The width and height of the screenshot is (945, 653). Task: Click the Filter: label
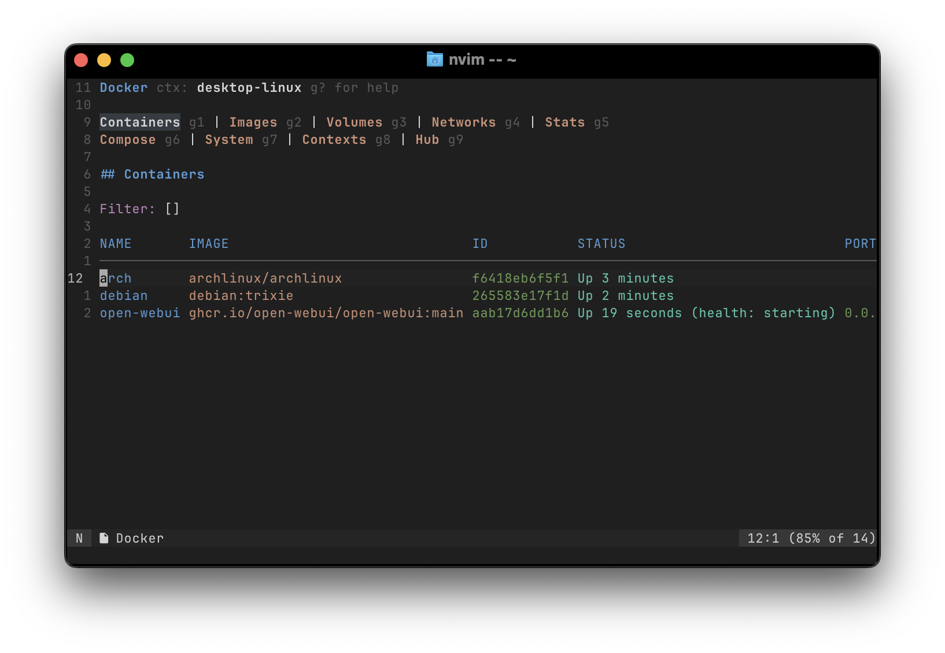pos(128,209)
